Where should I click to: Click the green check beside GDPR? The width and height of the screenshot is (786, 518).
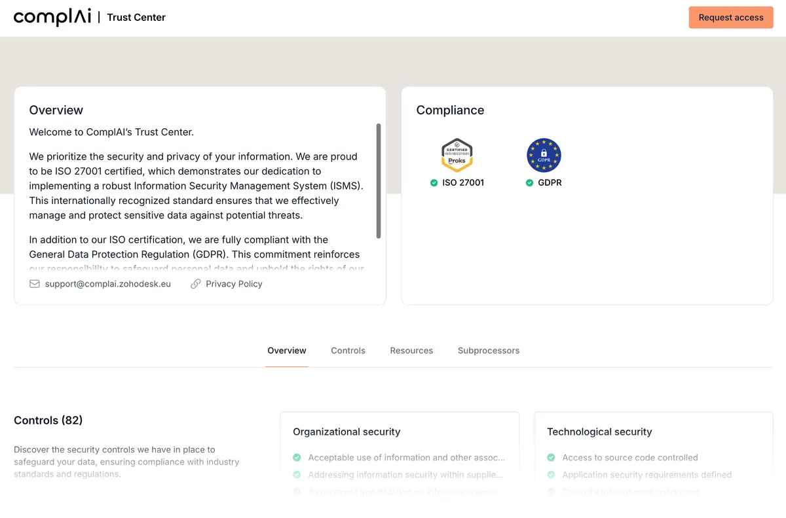pyautogui.click(x=529, y=183)
